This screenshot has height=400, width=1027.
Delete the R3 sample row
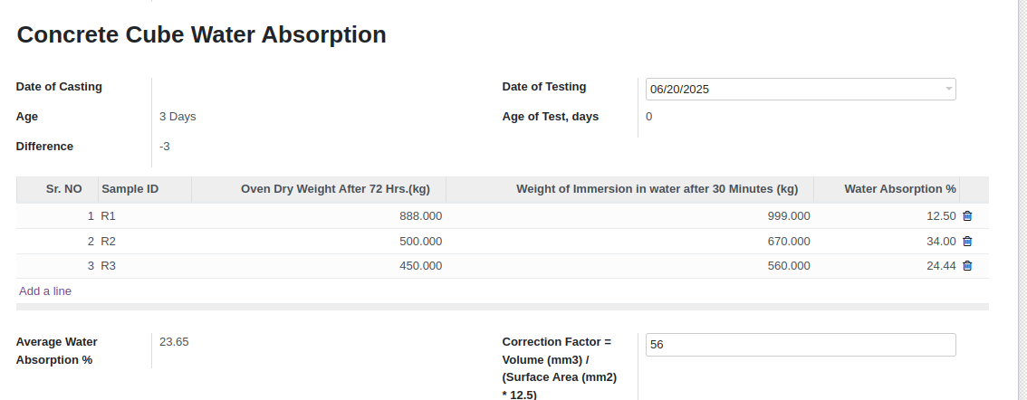coord(966,266)
